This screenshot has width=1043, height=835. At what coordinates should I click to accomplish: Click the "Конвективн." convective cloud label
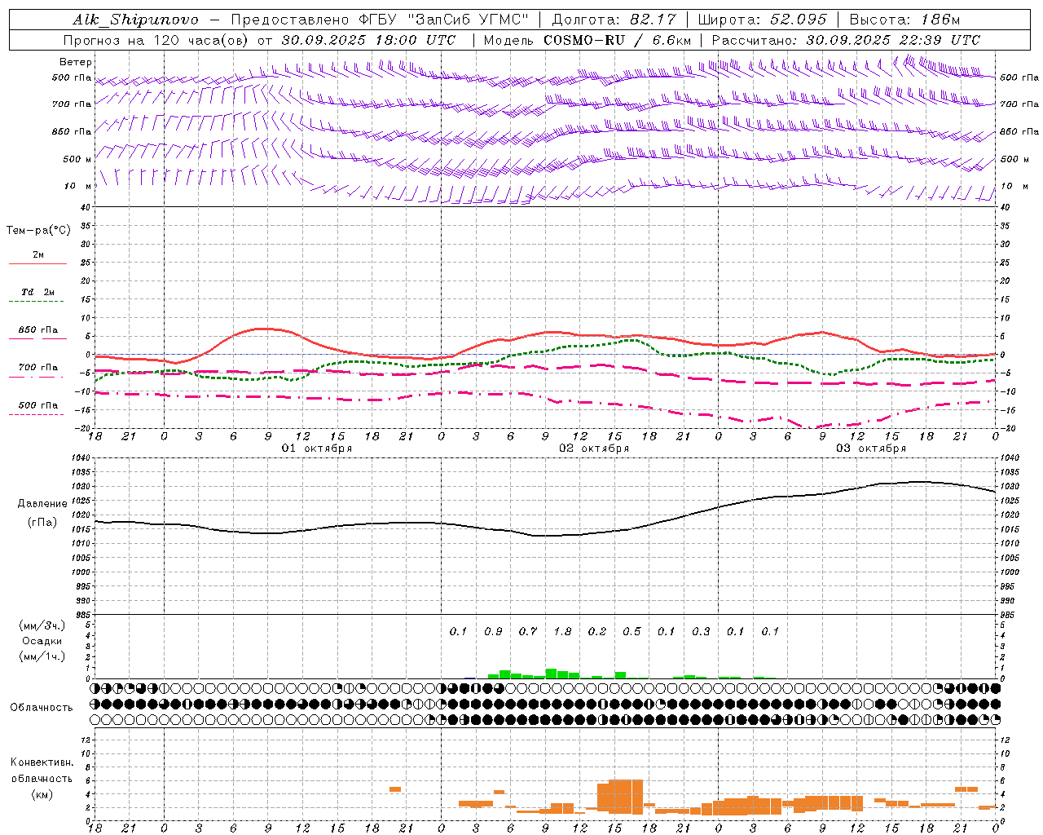click(42, 762)
